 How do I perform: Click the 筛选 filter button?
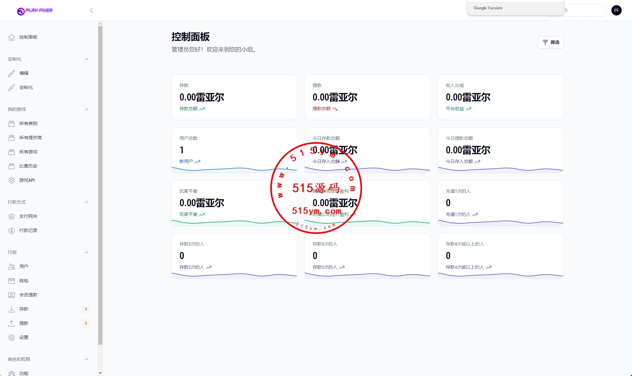coord(551,43)
